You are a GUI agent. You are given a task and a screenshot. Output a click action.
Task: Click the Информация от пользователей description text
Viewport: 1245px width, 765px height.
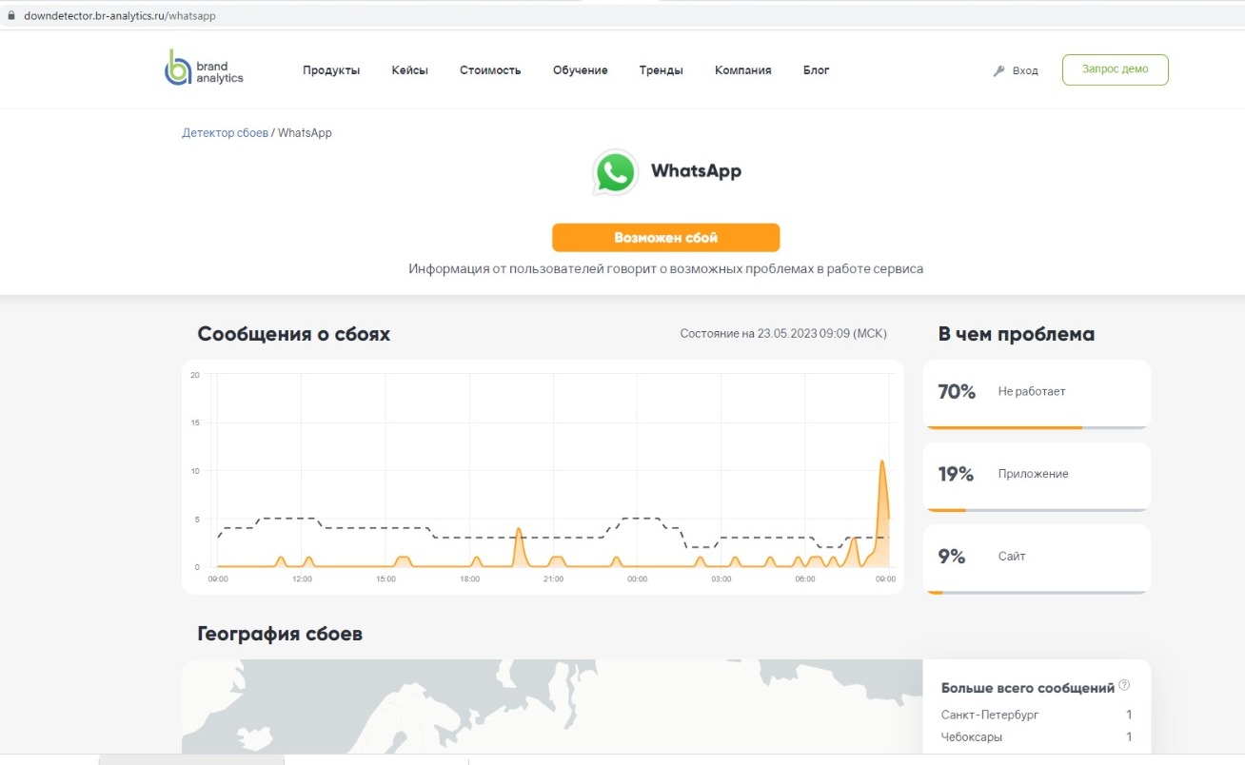tap(666, 268)
